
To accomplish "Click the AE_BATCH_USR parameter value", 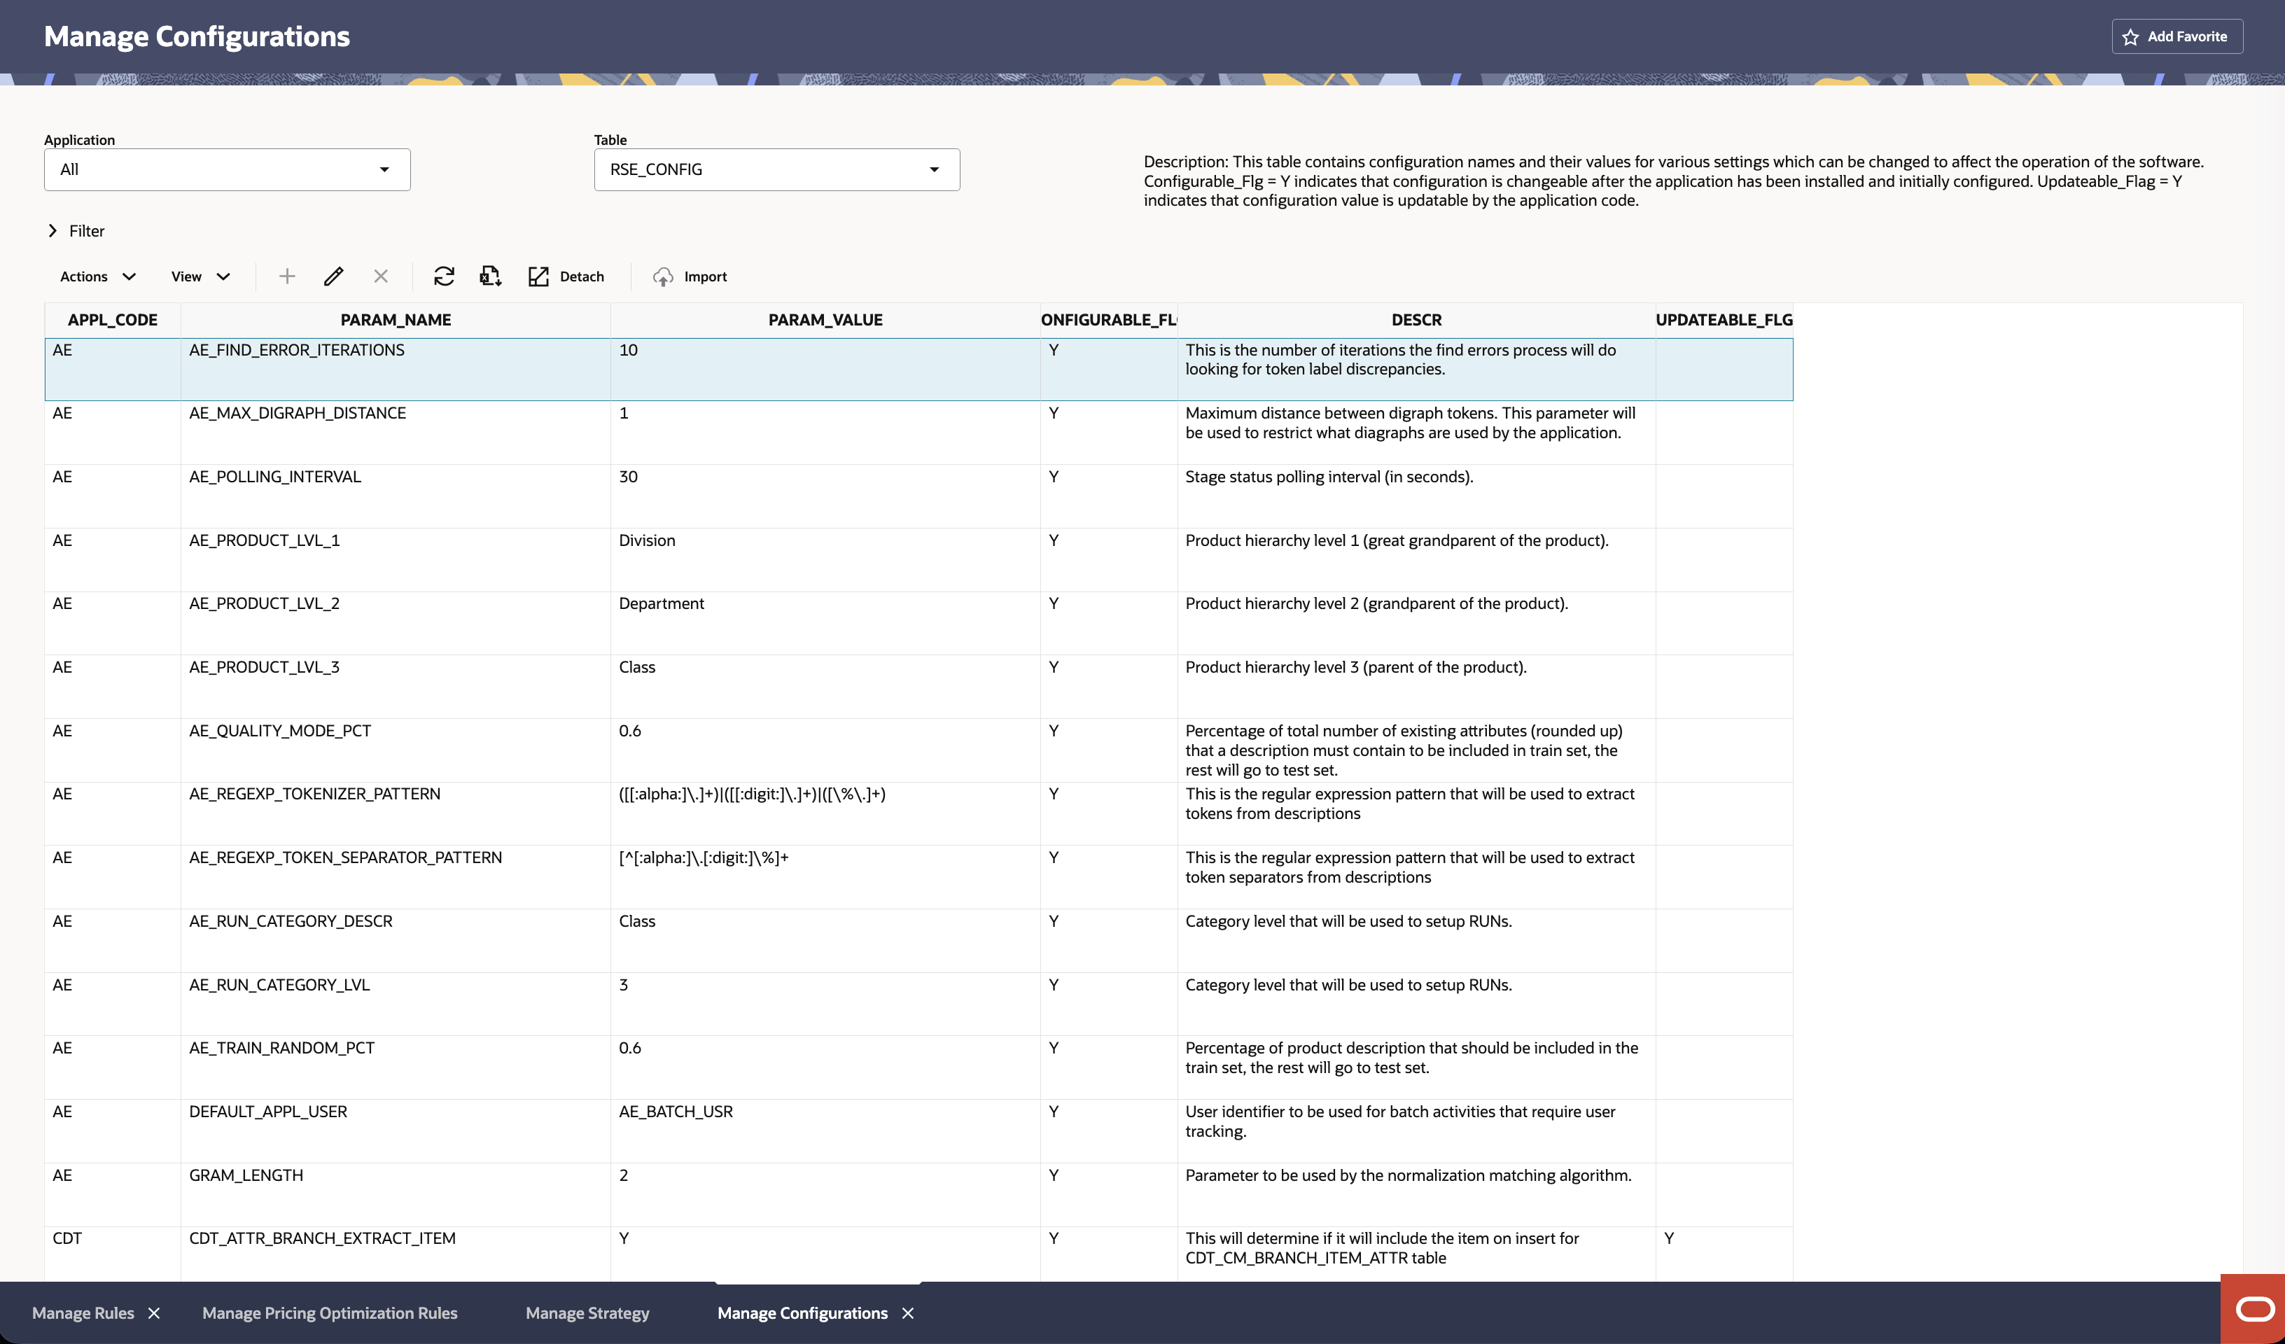I will 676,1112.
